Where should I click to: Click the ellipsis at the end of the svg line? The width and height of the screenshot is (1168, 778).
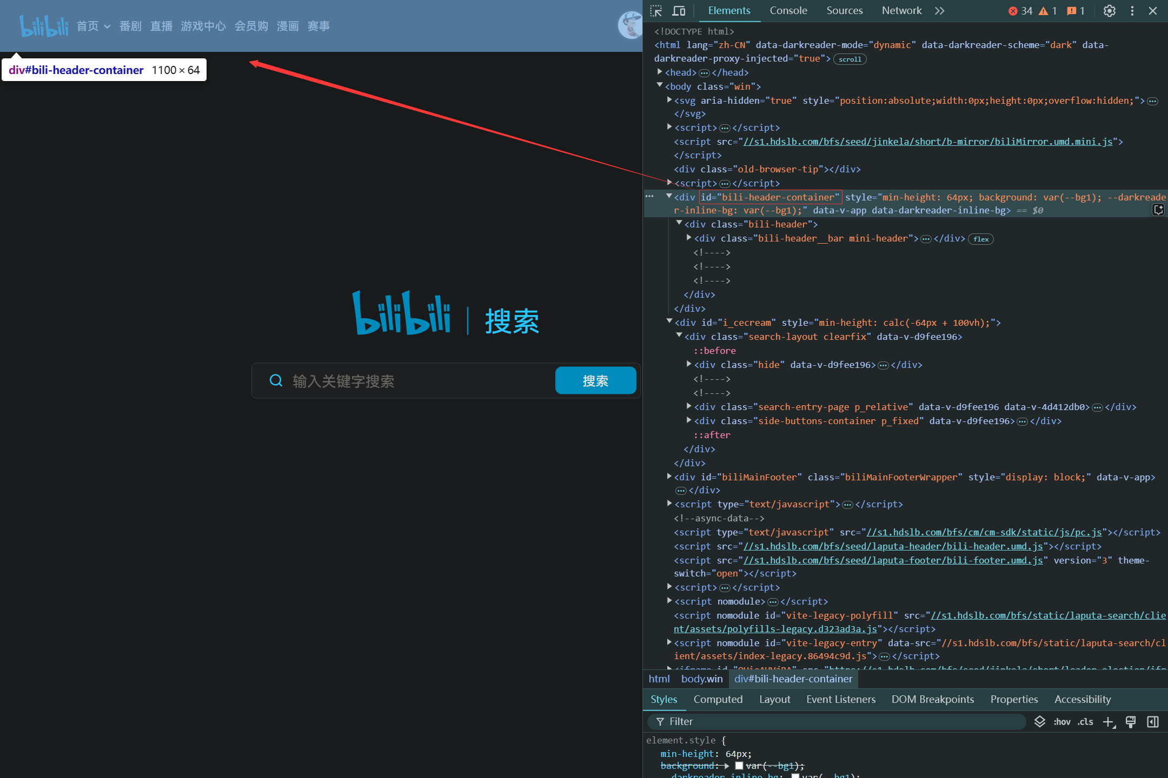pyautogui.click(x=1153, y=101)
